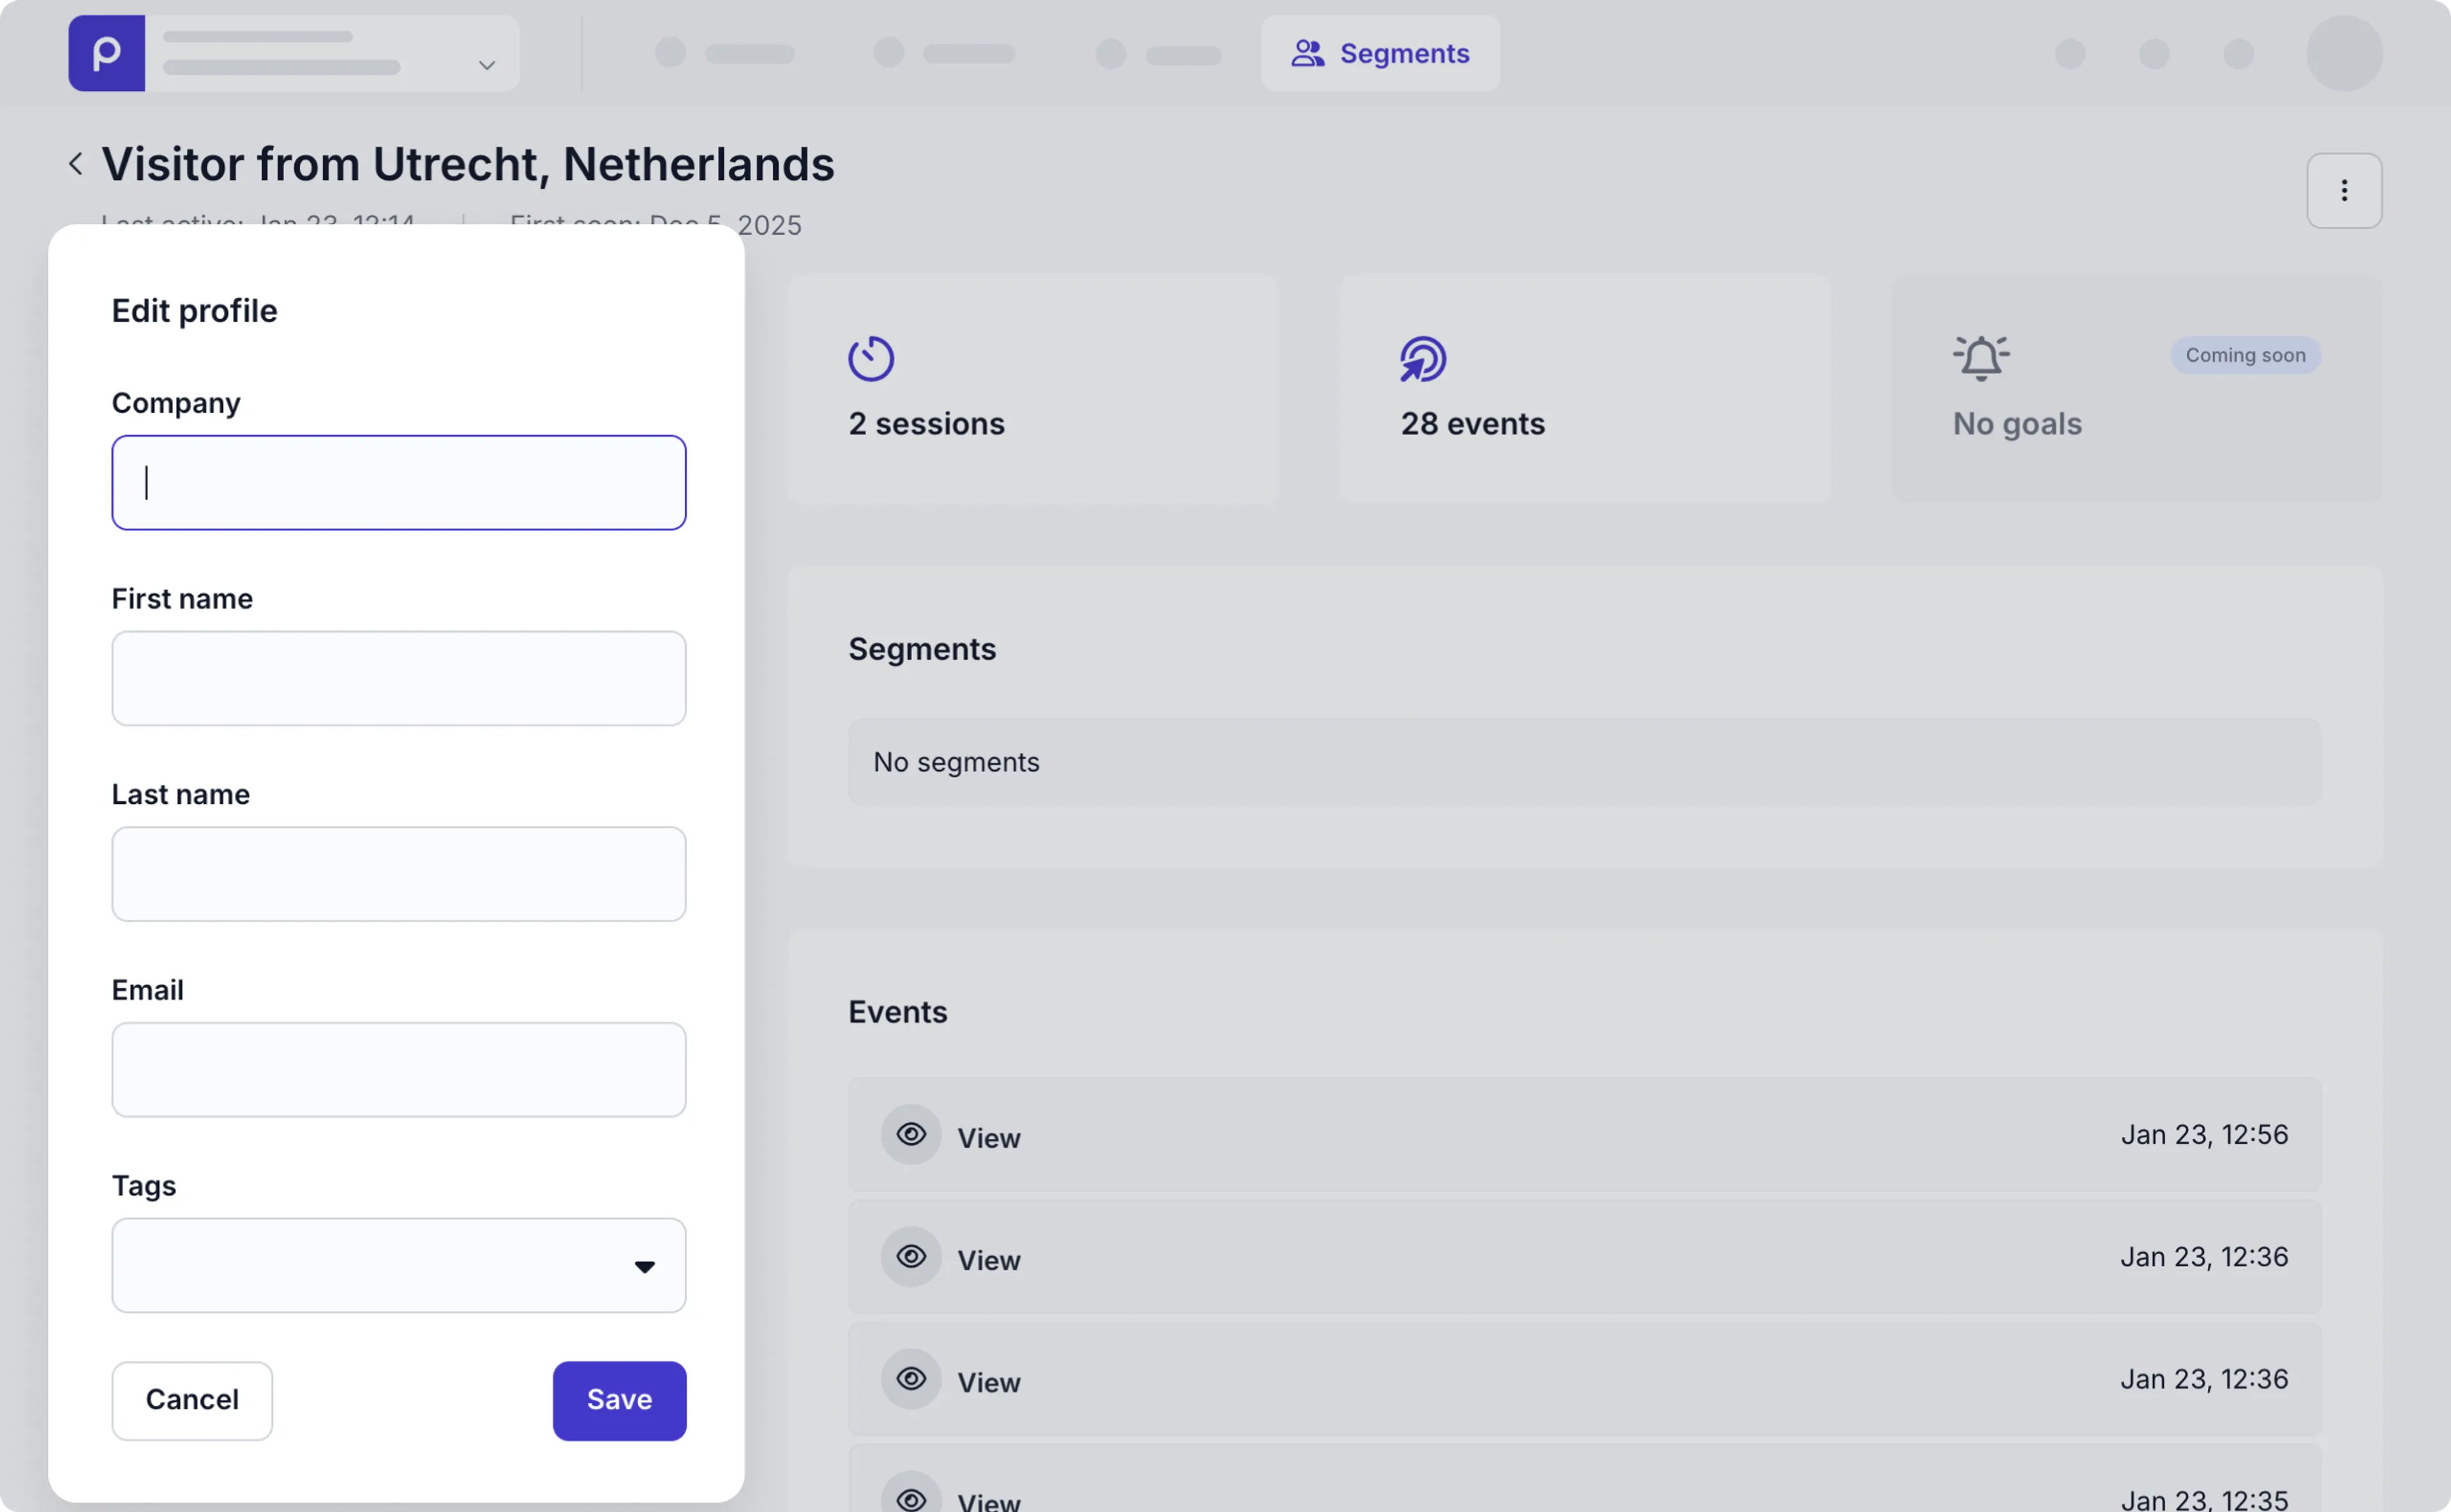Open the three-dot more options menu
The height and width of the screenshot is (1512, 2451).
2343,191
